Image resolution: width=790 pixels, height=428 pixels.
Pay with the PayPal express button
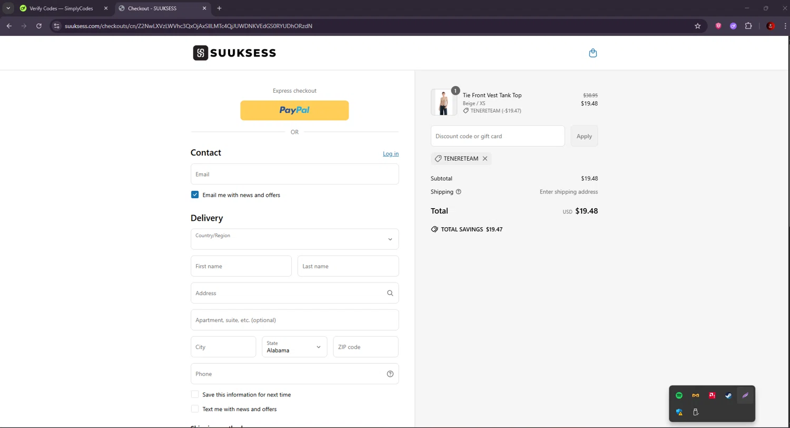point(294,110)
